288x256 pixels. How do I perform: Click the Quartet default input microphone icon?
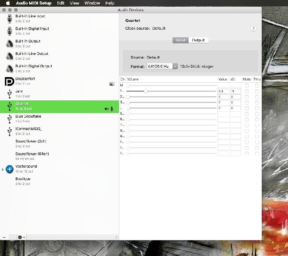pyautogui.click(x=112, y=109)
